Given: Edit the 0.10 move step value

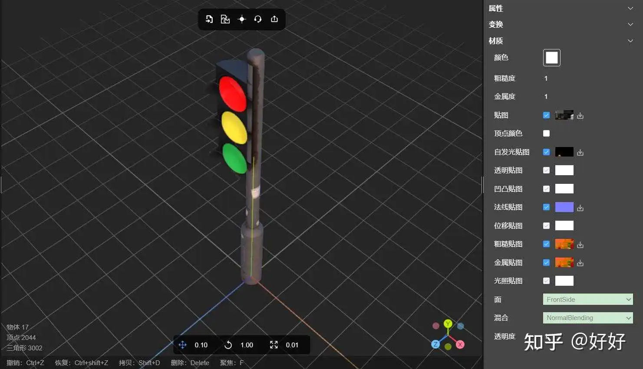Looking at the screenshot, I should [x=201, y=345].
